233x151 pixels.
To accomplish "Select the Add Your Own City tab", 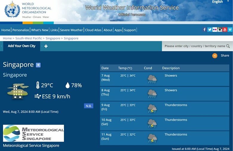I will pos(22,46).
